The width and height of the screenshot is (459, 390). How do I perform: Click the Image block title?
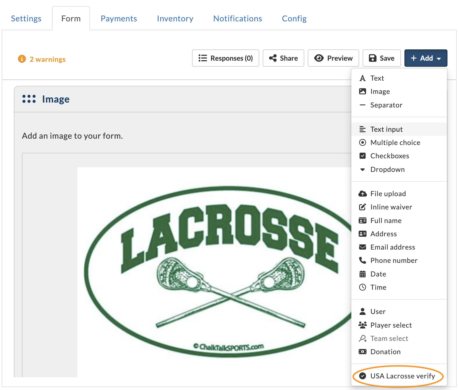point(56,99)
